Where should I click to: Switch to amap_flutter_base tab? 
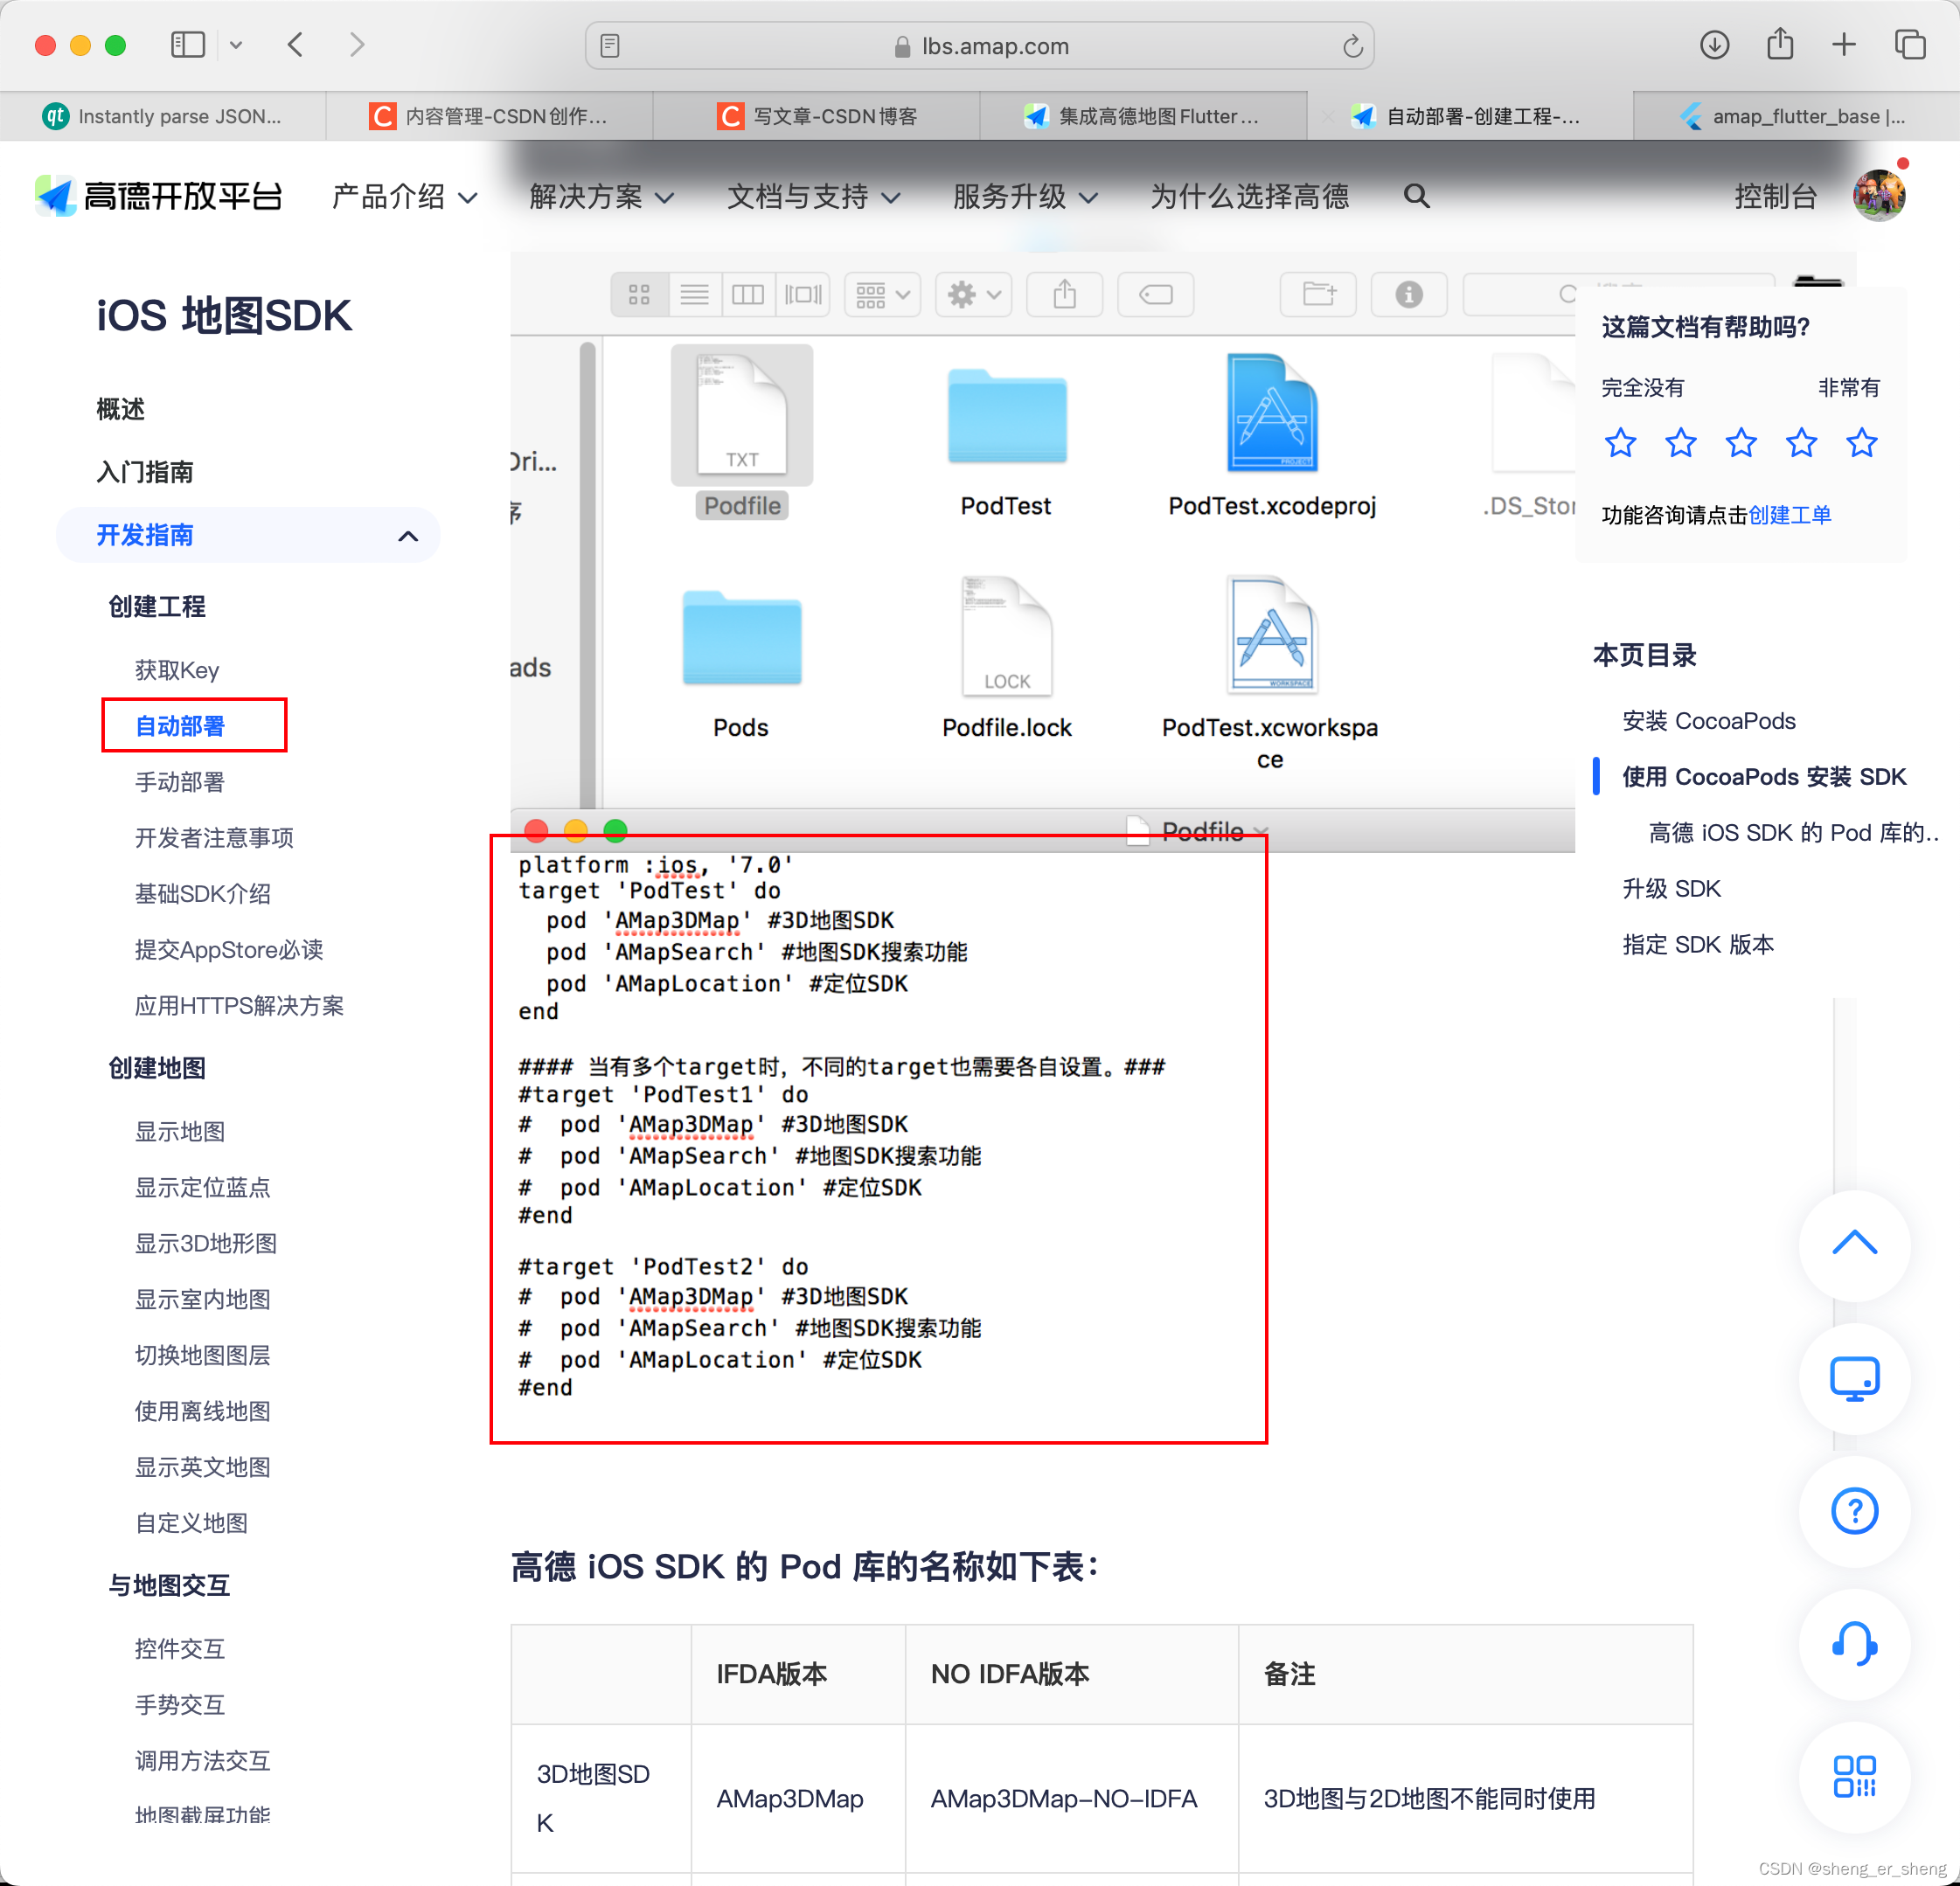(x=1797, y=116)
